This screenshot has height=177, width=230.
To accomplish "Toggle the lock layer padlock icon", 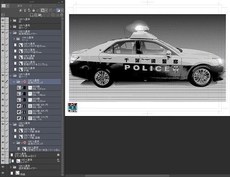I will 34,10.
